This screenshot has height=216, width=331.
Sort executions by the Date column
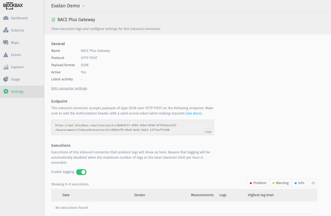click(66, 195)
